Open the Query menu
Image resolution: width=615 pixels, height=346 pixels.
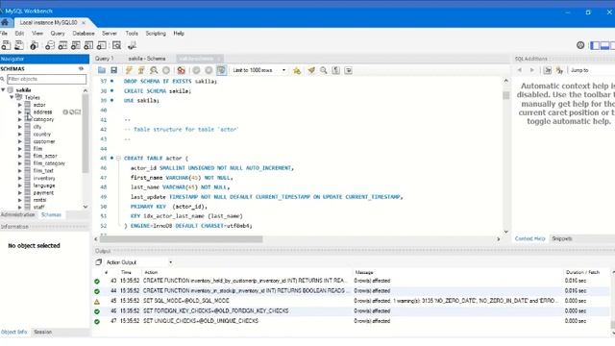[58, 34]
